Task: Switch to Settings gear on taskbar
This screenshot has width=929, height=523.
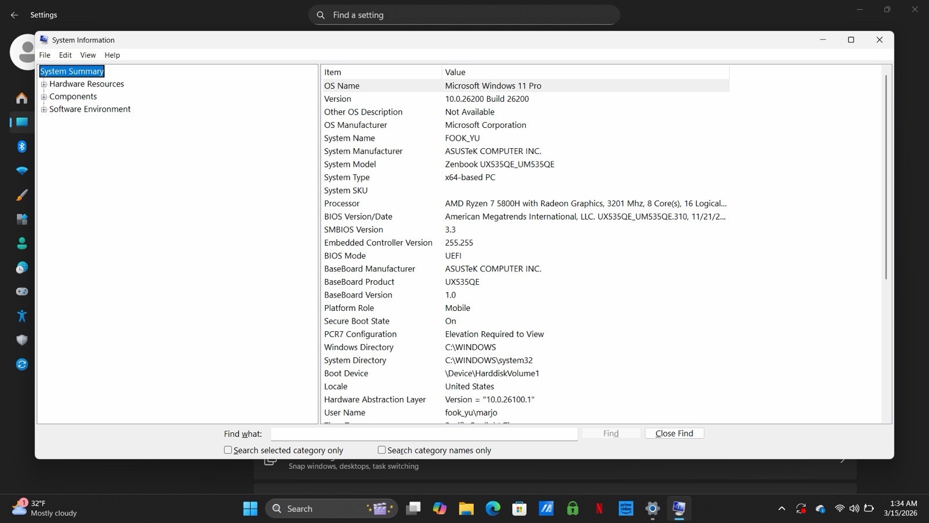Action: (653, 508)
